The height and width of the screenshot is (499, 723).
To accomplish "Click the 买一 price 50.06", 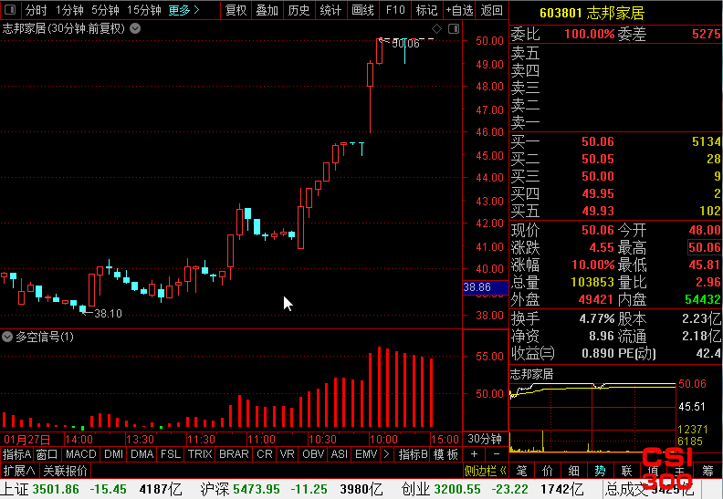I will click(x=598, y=141).
